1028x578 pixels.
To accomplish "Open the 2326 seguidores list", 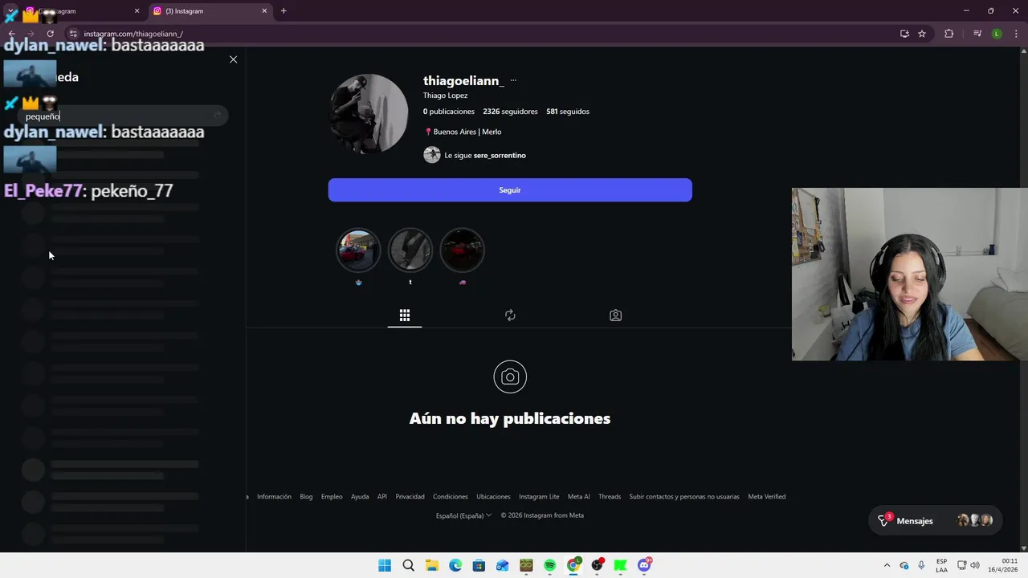I will pyautogui.click(x=510, y=112).
